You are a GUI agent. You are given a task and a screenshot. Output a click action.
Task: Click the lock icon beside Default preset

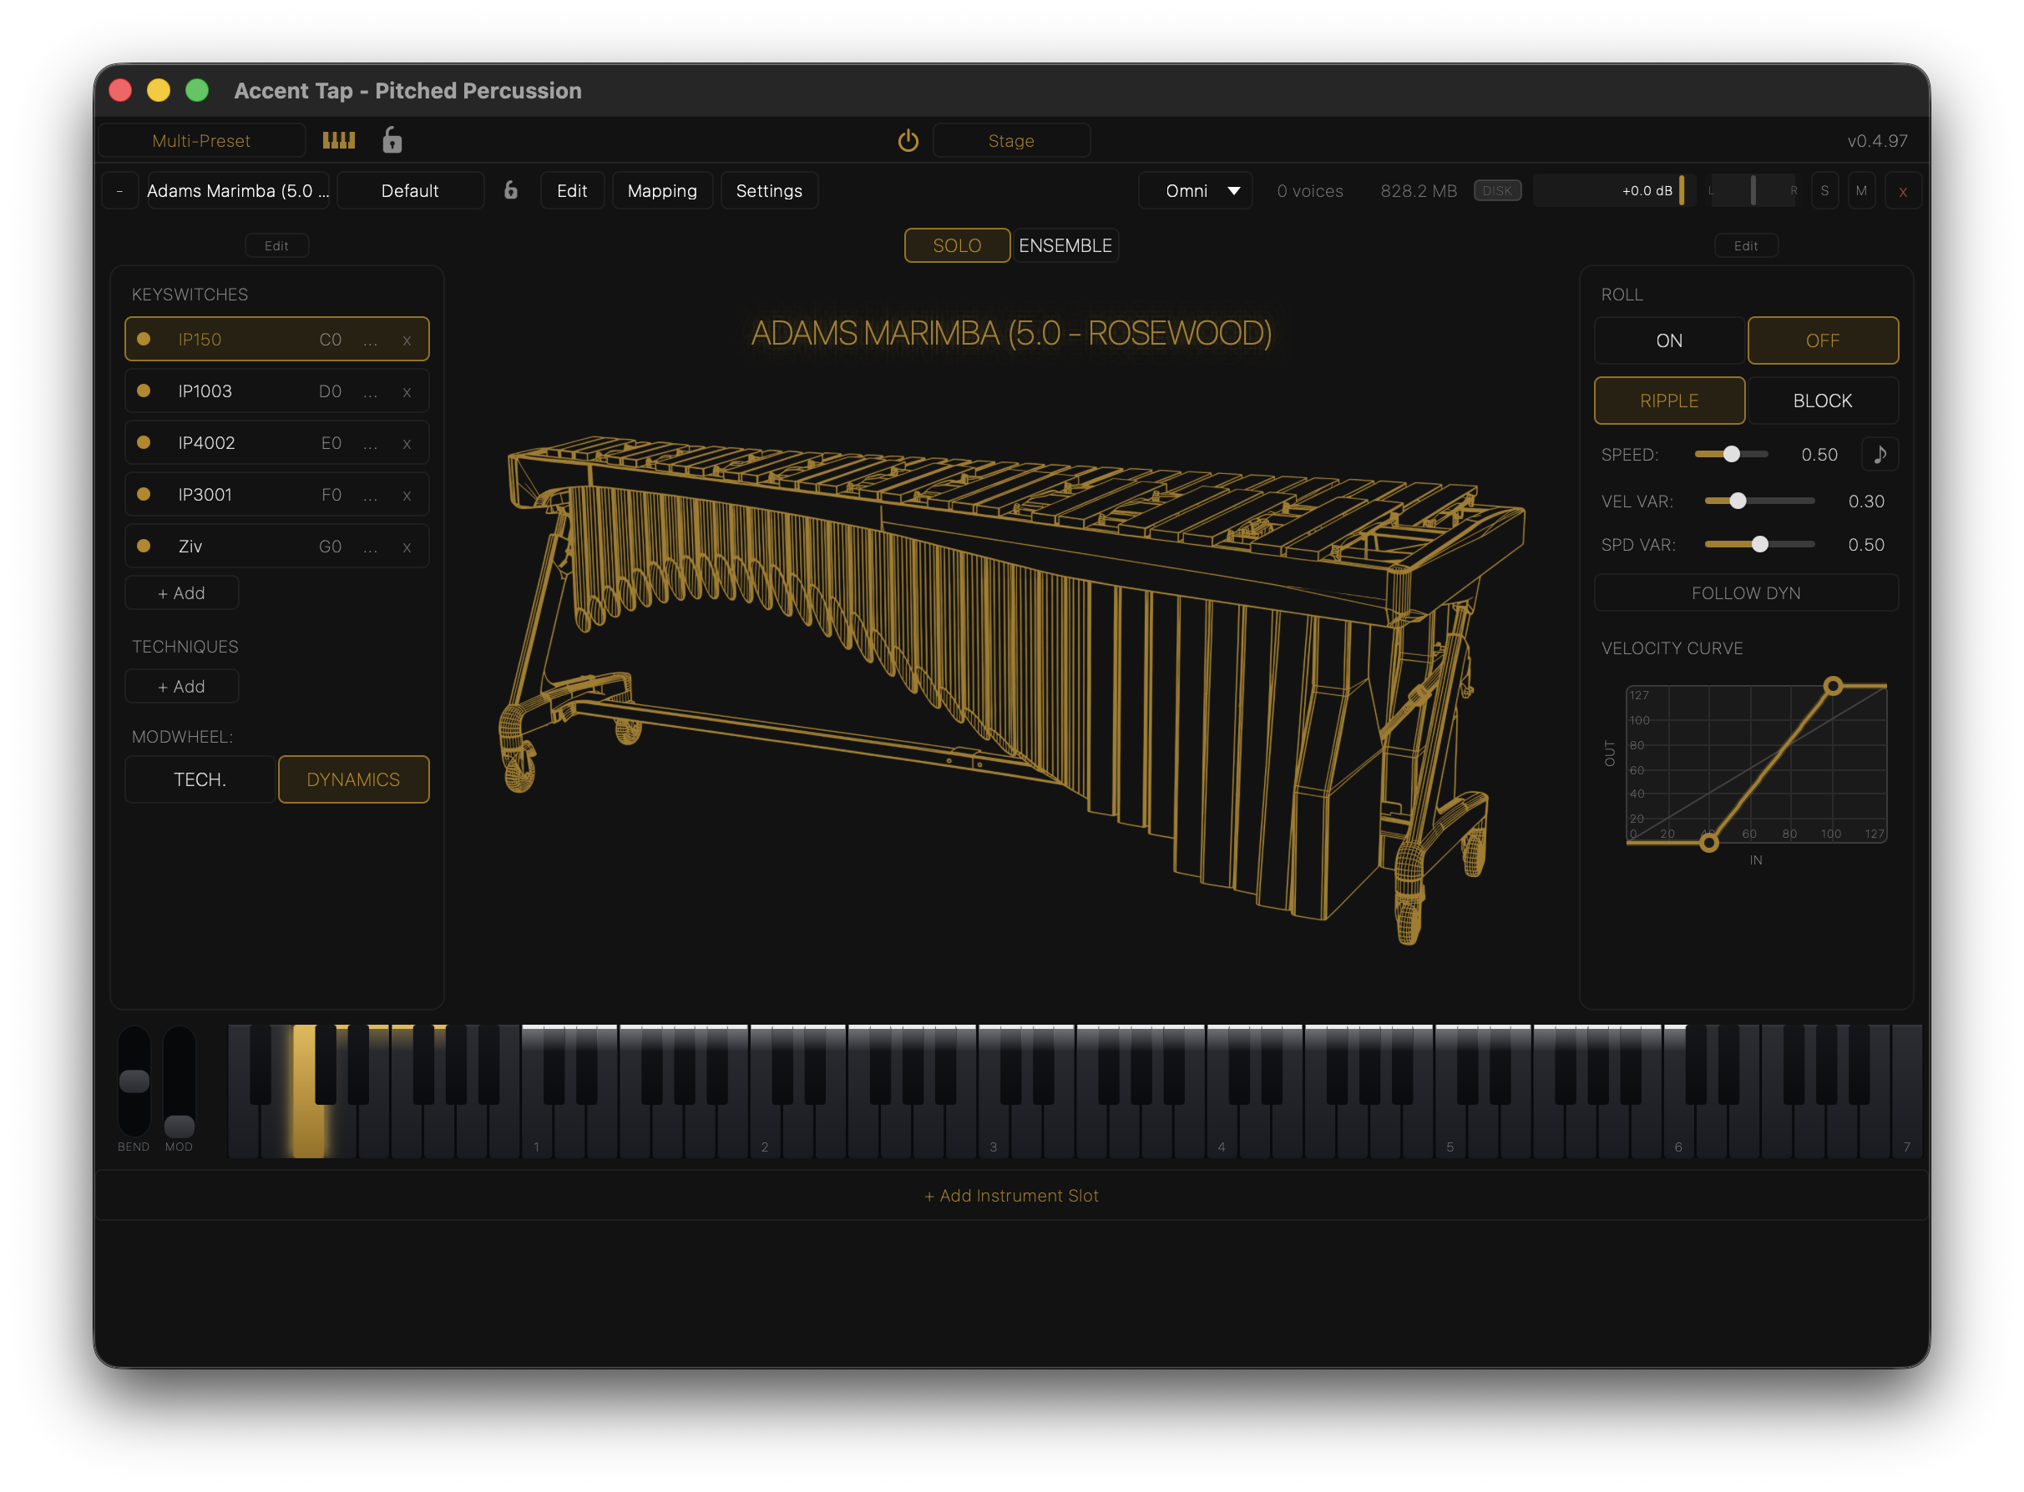(510, 189)
